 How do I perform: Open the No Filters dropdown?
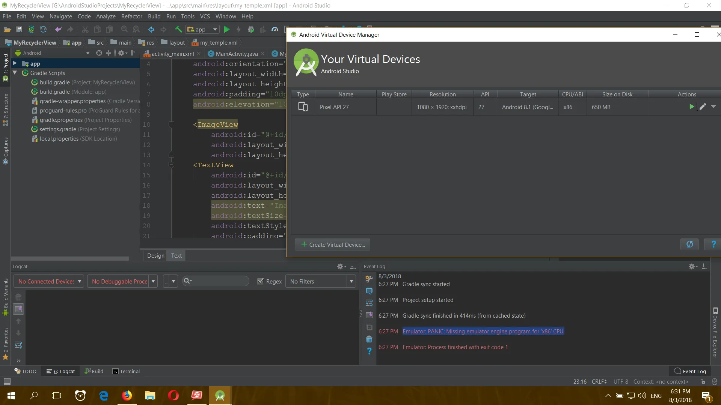[x=320, y=281]
